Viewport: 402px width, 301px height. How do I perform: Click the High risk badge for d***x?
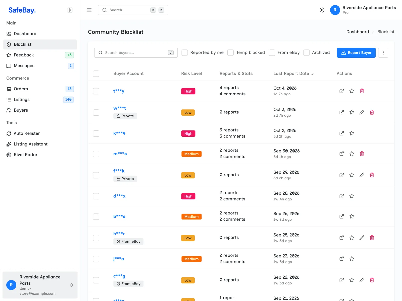pyautogui.click(x=188, y=196)
